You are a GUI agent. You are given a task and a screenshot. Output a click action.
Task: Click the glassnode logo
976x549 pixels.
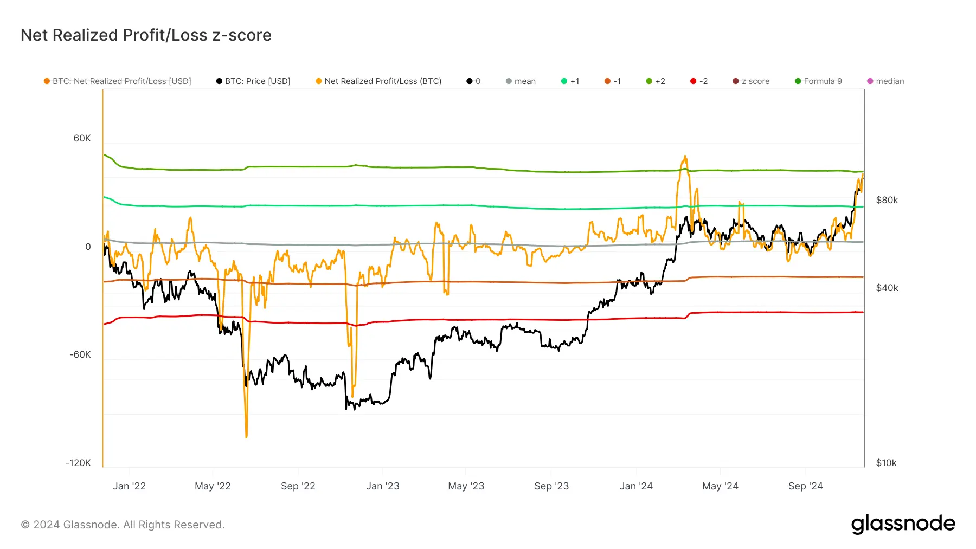903,524
